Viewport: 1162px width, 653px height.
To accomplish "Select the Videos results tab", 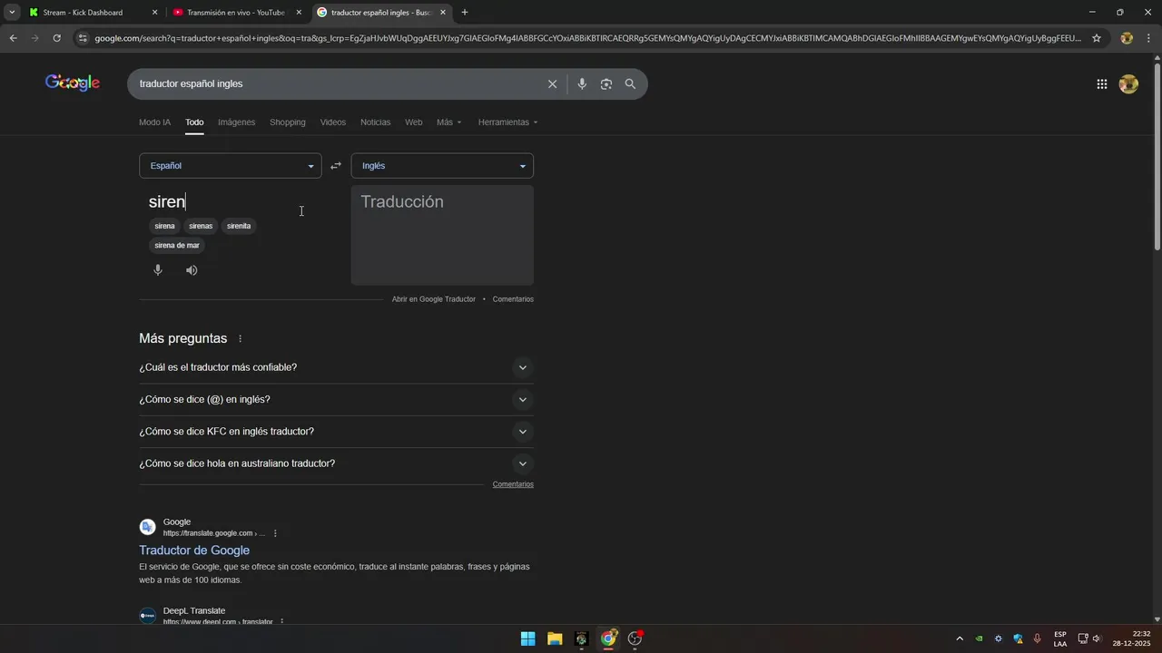I will point(332,122).
